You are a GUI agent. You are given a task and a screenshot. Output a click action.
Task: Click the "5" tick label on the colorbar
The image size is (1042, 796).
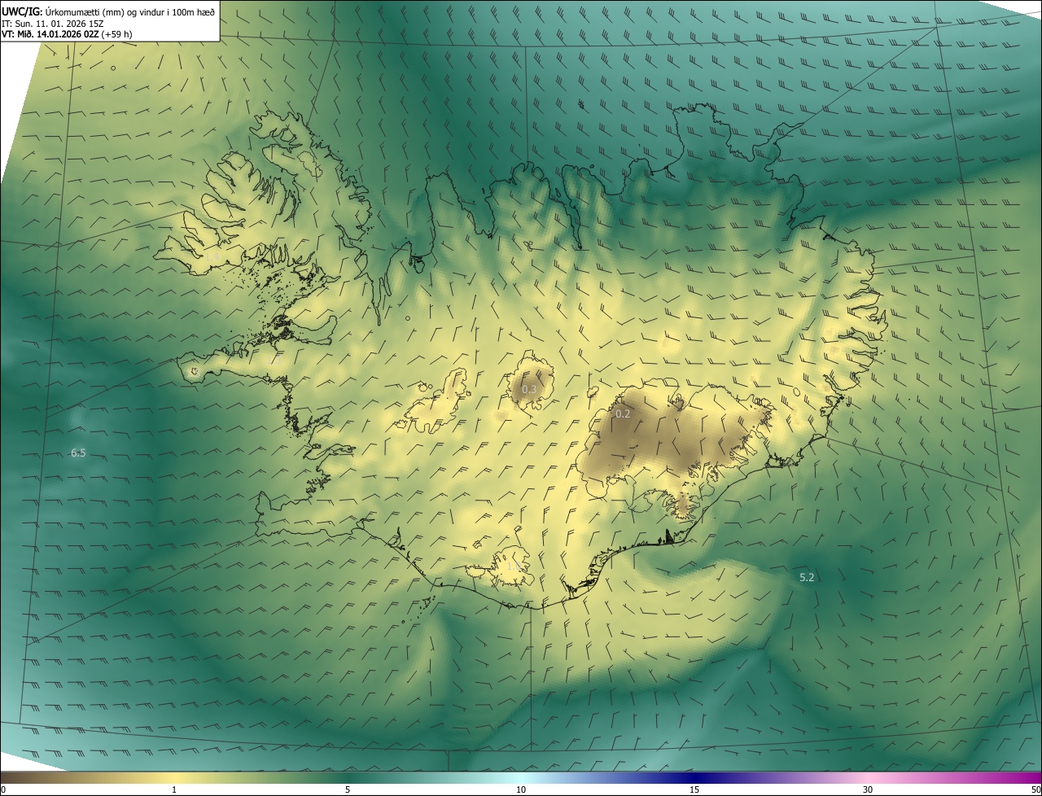pyautogui.click(x=348, y=789)
